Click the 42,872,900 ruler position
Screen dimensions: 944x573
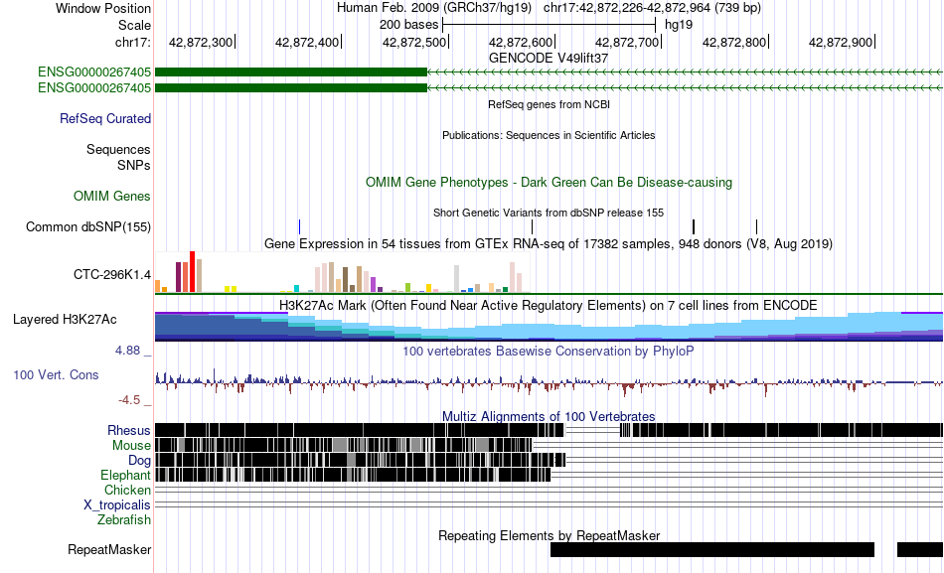[x=841, y=42]
